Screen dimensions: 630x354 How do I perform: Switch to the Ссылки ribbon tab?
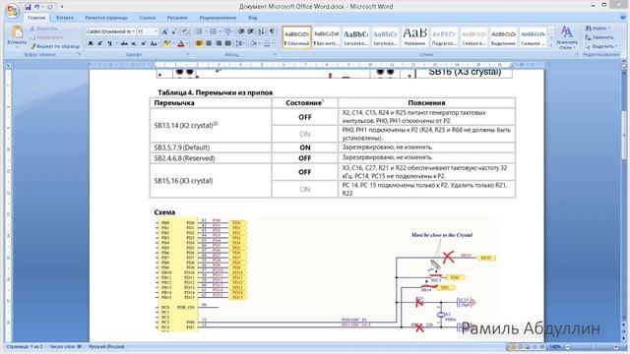pos(147,18)
